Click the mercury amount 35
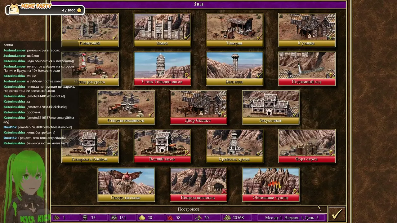This screenshot has height=223, width=397. [x=93, y=218]
